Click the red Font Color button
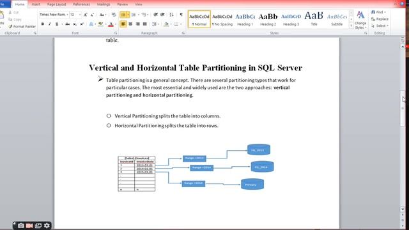The image size is (409, 230). click(111, 24)
